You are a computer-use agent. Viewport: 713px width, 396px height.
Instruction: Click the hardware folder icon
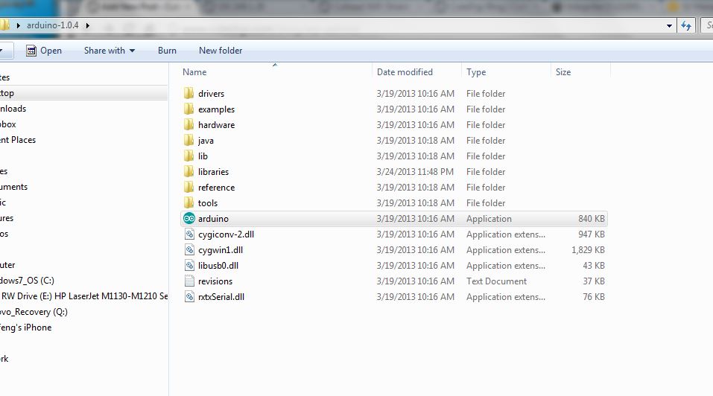[188, 125]
